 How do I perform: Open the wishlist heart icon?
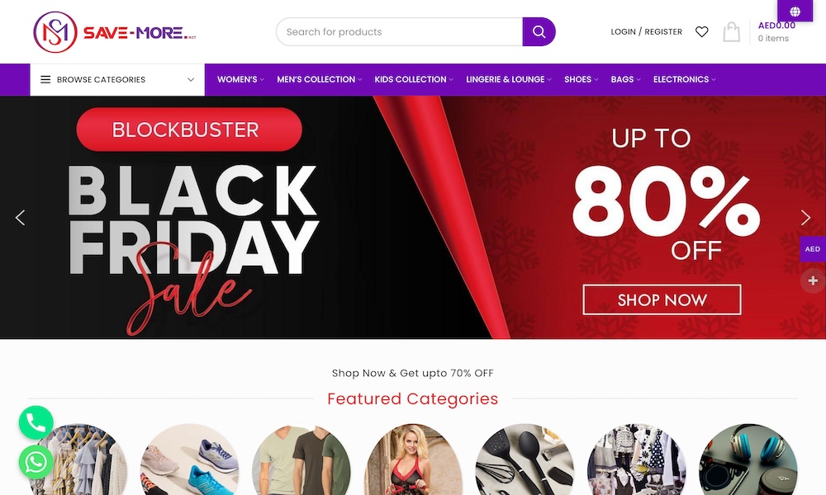[701, 31]
